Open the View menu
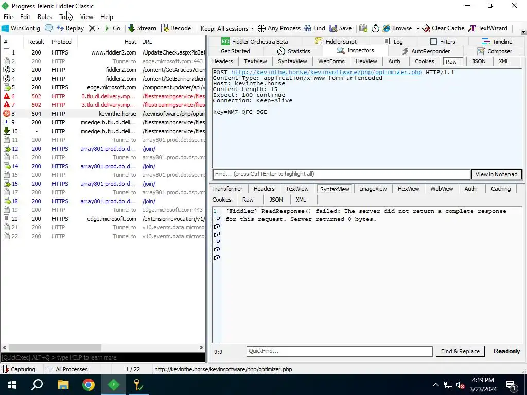Image resolution: width=527 pixels, height=395 pixels. click(86, 17)
